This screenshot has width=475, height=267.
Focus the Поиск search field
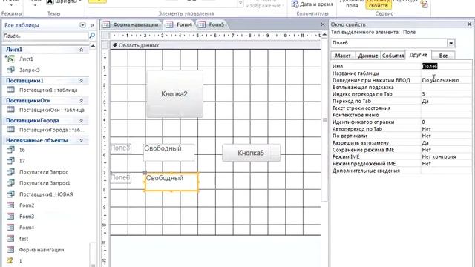[45, 36]
